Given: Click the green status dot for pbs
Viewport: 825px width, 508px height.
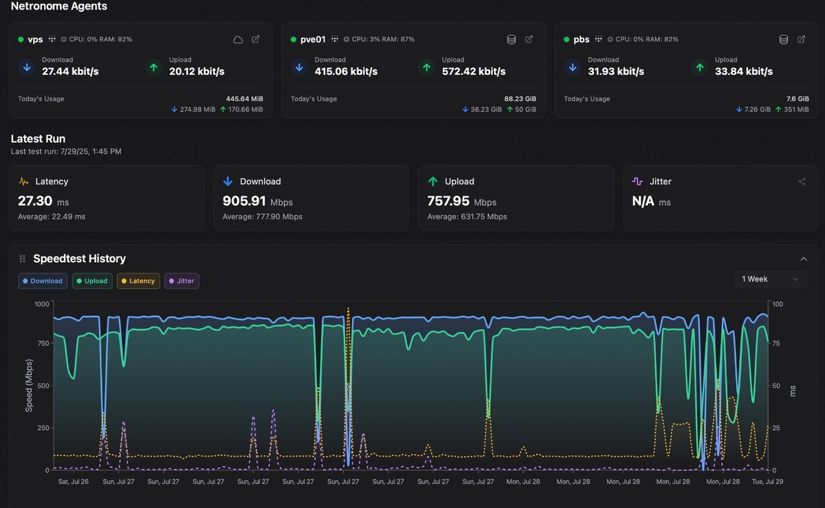Looking at the screenshot, I should (x=567, y=40).
